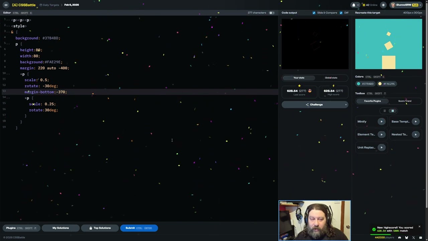Go to the CSSBattle logo home
428x241 pixels.
pos(24,5)
